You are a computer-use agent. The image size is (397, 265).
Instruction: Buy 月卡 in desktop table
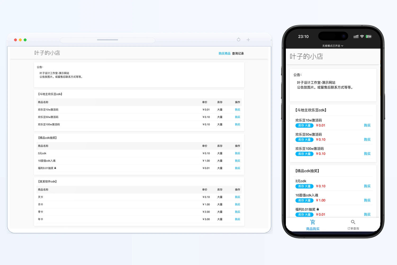[x=237, y=205]
